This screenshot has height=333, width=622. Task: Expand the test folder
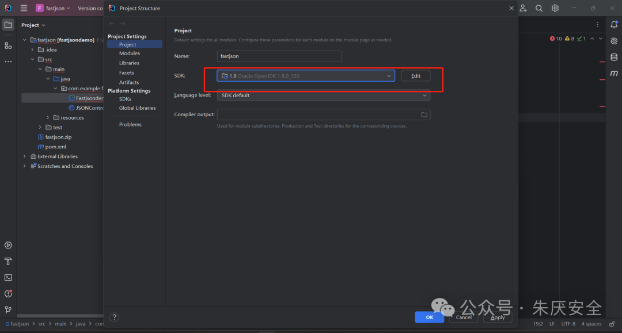click(x=40, y=127)
